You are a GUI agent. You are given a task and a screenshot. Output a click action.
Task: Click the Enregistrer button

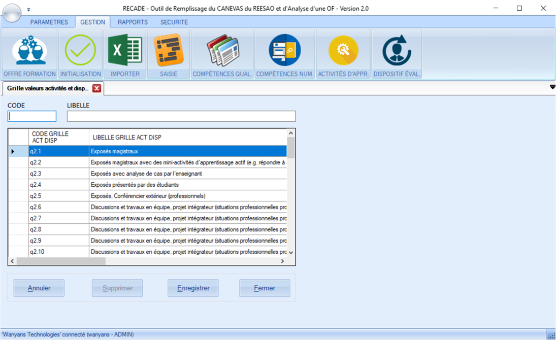pyautogui.click(x=193, y=288)
